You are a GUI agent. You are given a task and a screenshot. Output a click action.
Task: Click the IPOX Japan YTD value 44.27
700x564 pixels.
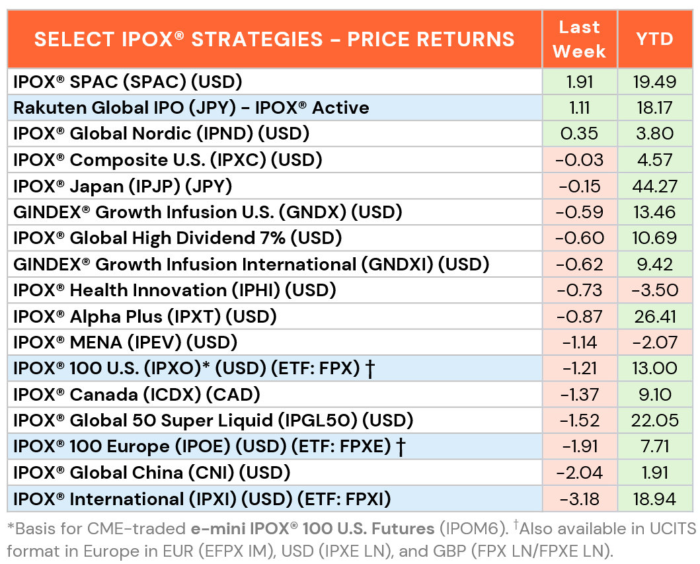[655, 186]
